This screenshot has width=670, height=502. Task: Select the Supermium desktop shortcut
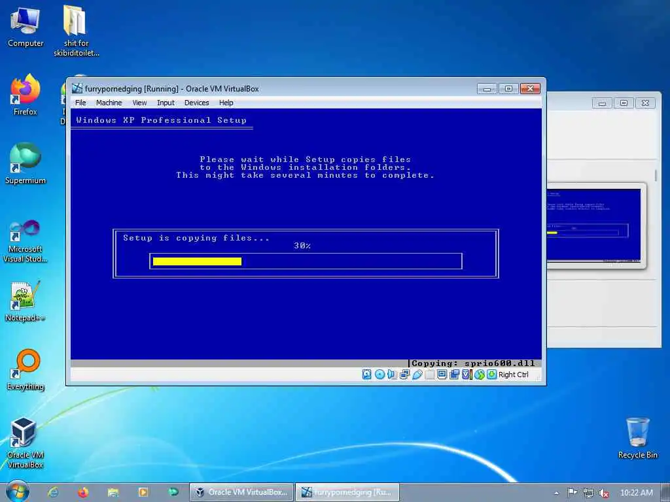pos(26,163)
